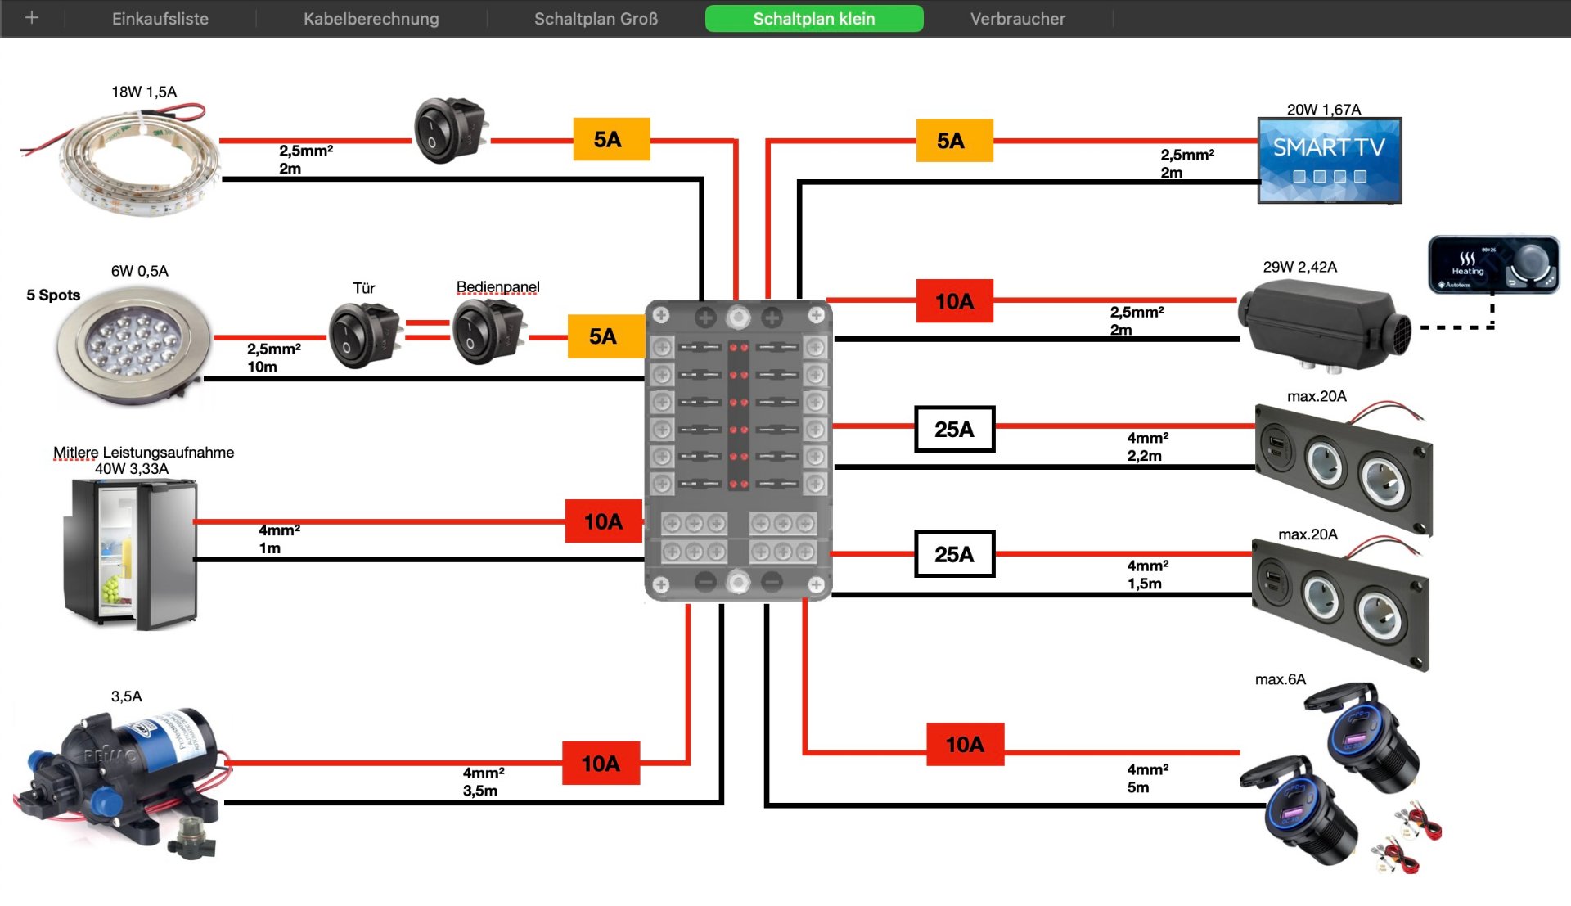
Task: Select the '4mm² 5m' cable label
Action: coord(1148,778)
